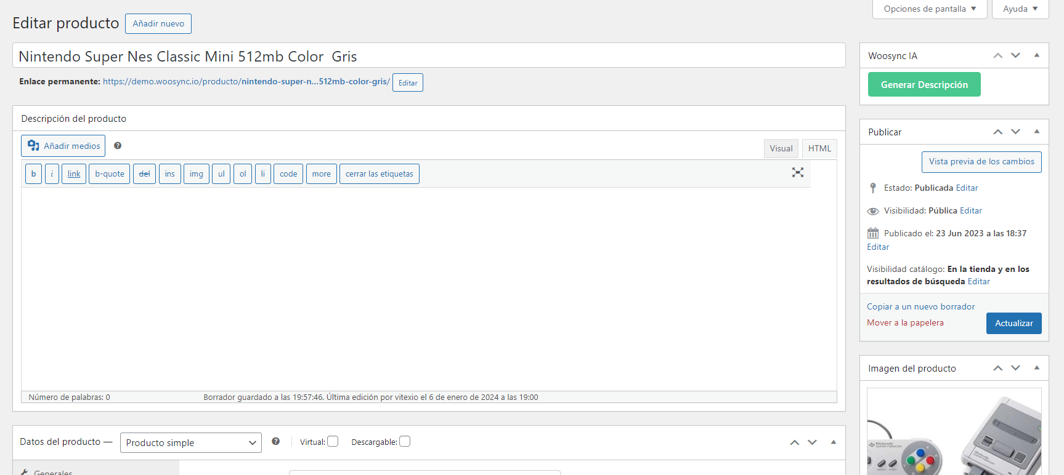Insert an img tag

pyautogui.click(x=197, y=174)
